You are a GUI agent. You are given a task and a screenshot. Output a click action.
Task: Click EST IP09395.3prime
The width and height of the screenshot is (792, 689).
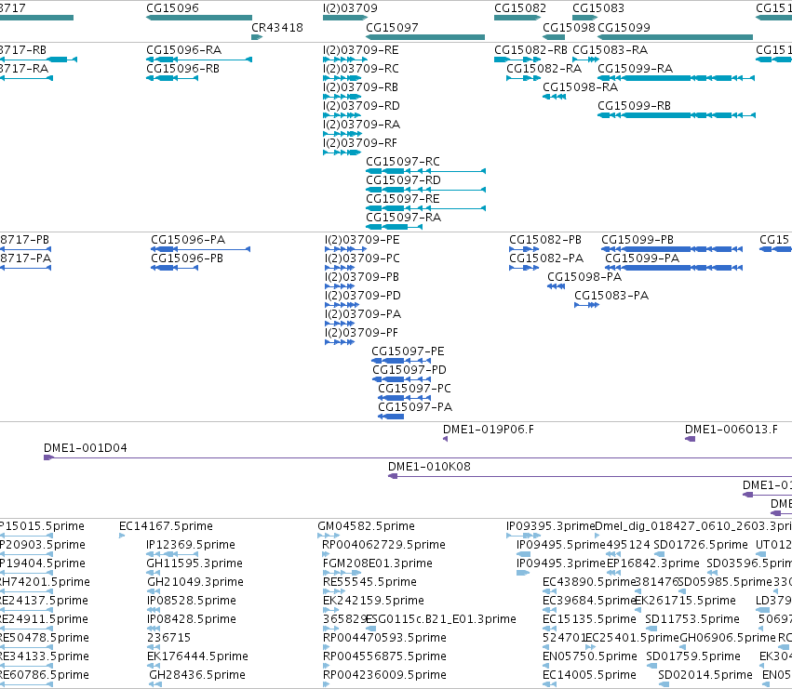(551, 526)
